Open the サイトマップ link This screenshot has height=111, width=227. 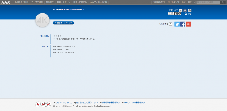(x=174, y=2)
